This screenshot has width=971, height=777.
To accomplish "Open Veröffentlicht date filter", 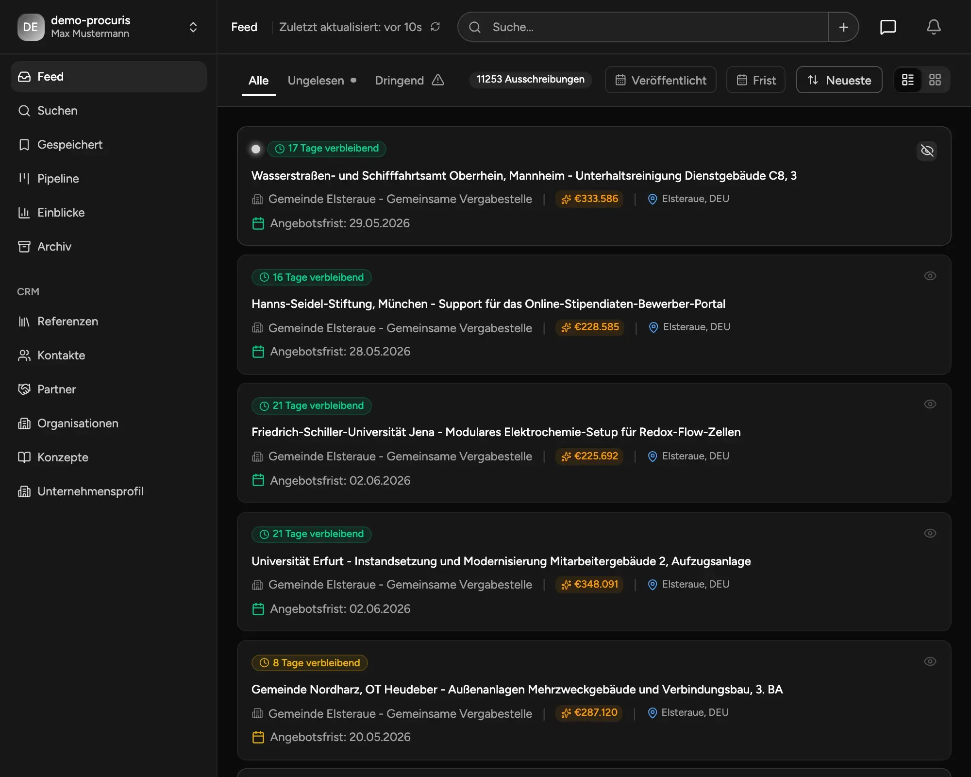I will coord(660,80).
